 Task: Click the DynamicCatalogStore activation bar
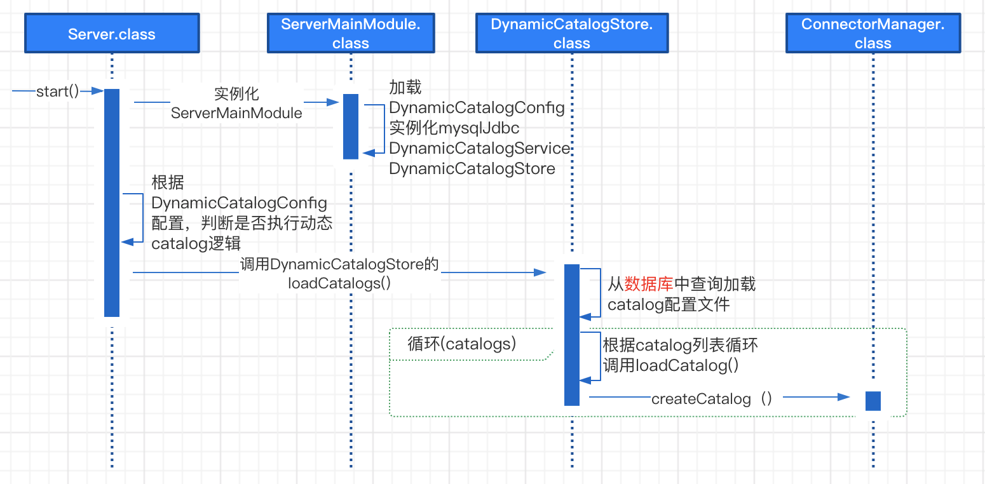[x=572, y=334]
